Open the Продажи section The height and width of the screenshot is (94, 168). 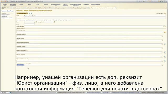pos(21,5)
